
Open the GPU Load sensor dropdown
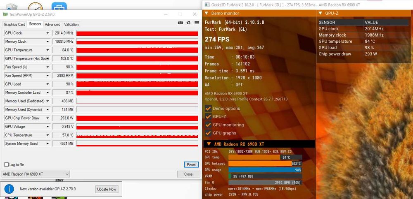point(47,84)
